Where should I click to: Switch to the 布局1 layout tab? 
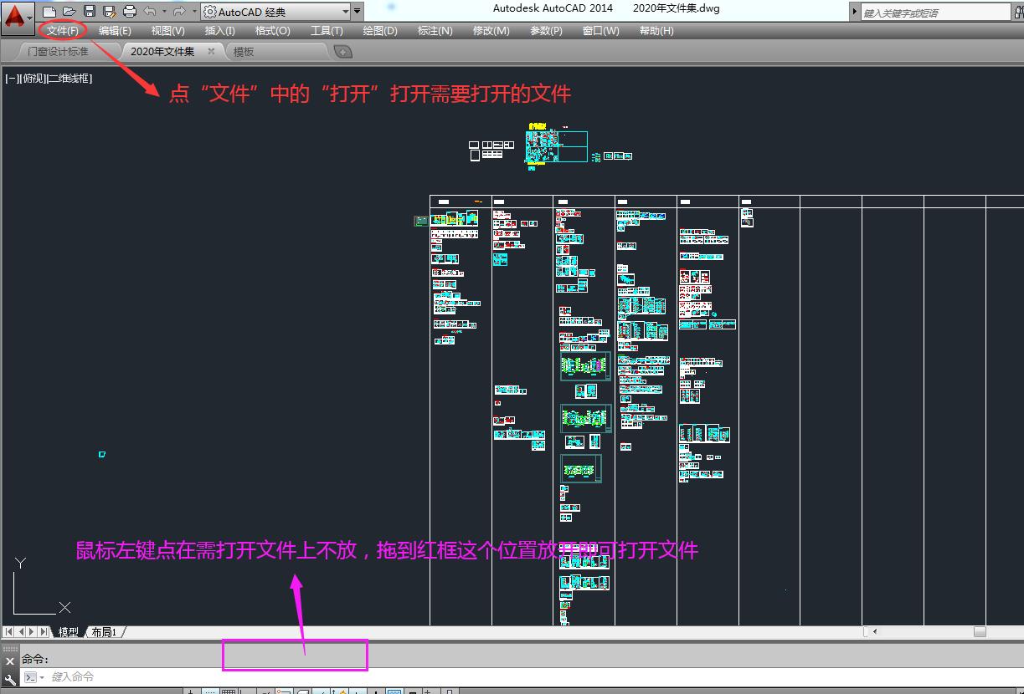[x=104, y=632]
